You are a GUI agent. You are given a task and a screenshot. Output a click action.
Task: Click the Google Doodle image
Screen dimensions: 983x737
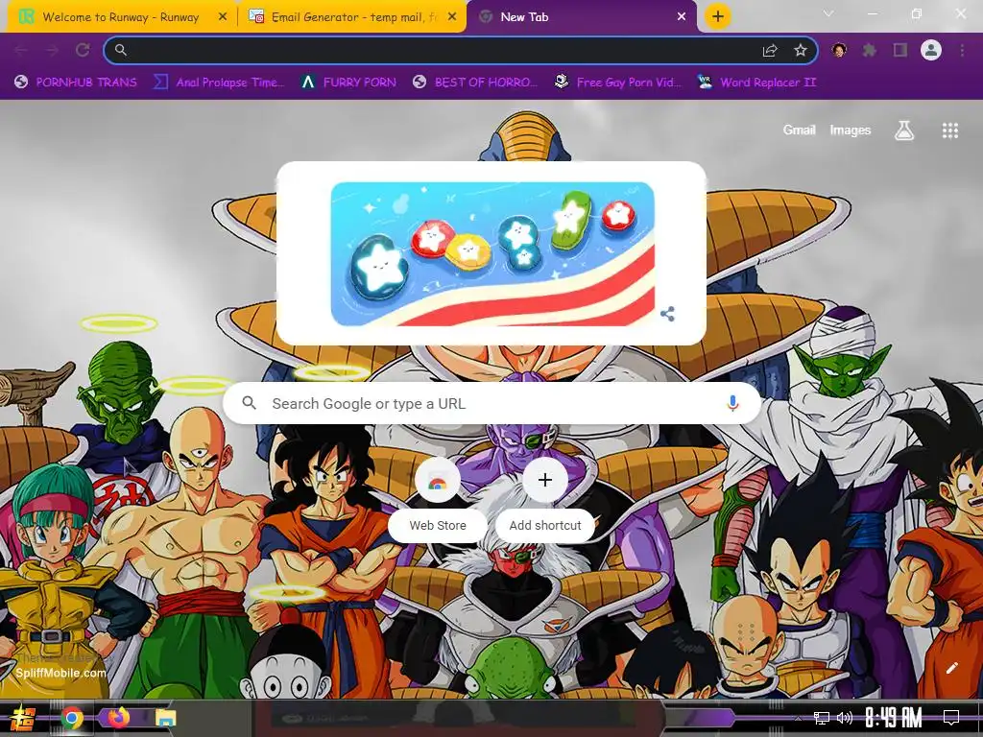click(492, 253)
